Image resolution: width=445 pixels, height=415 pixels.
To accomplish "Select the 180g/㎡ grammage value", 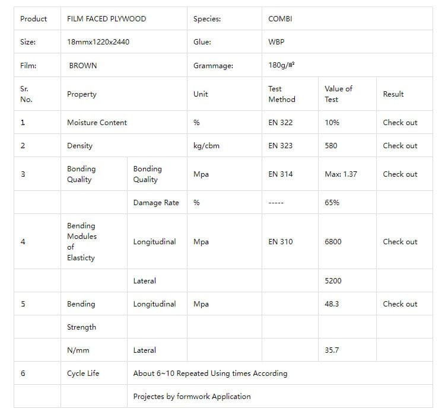I will coord(282,65).
